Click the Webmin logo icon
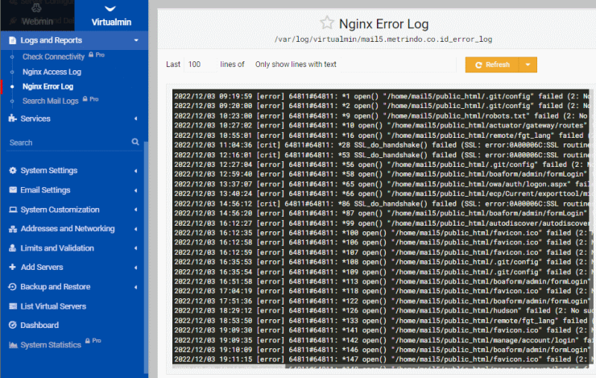 coord(36,7)
